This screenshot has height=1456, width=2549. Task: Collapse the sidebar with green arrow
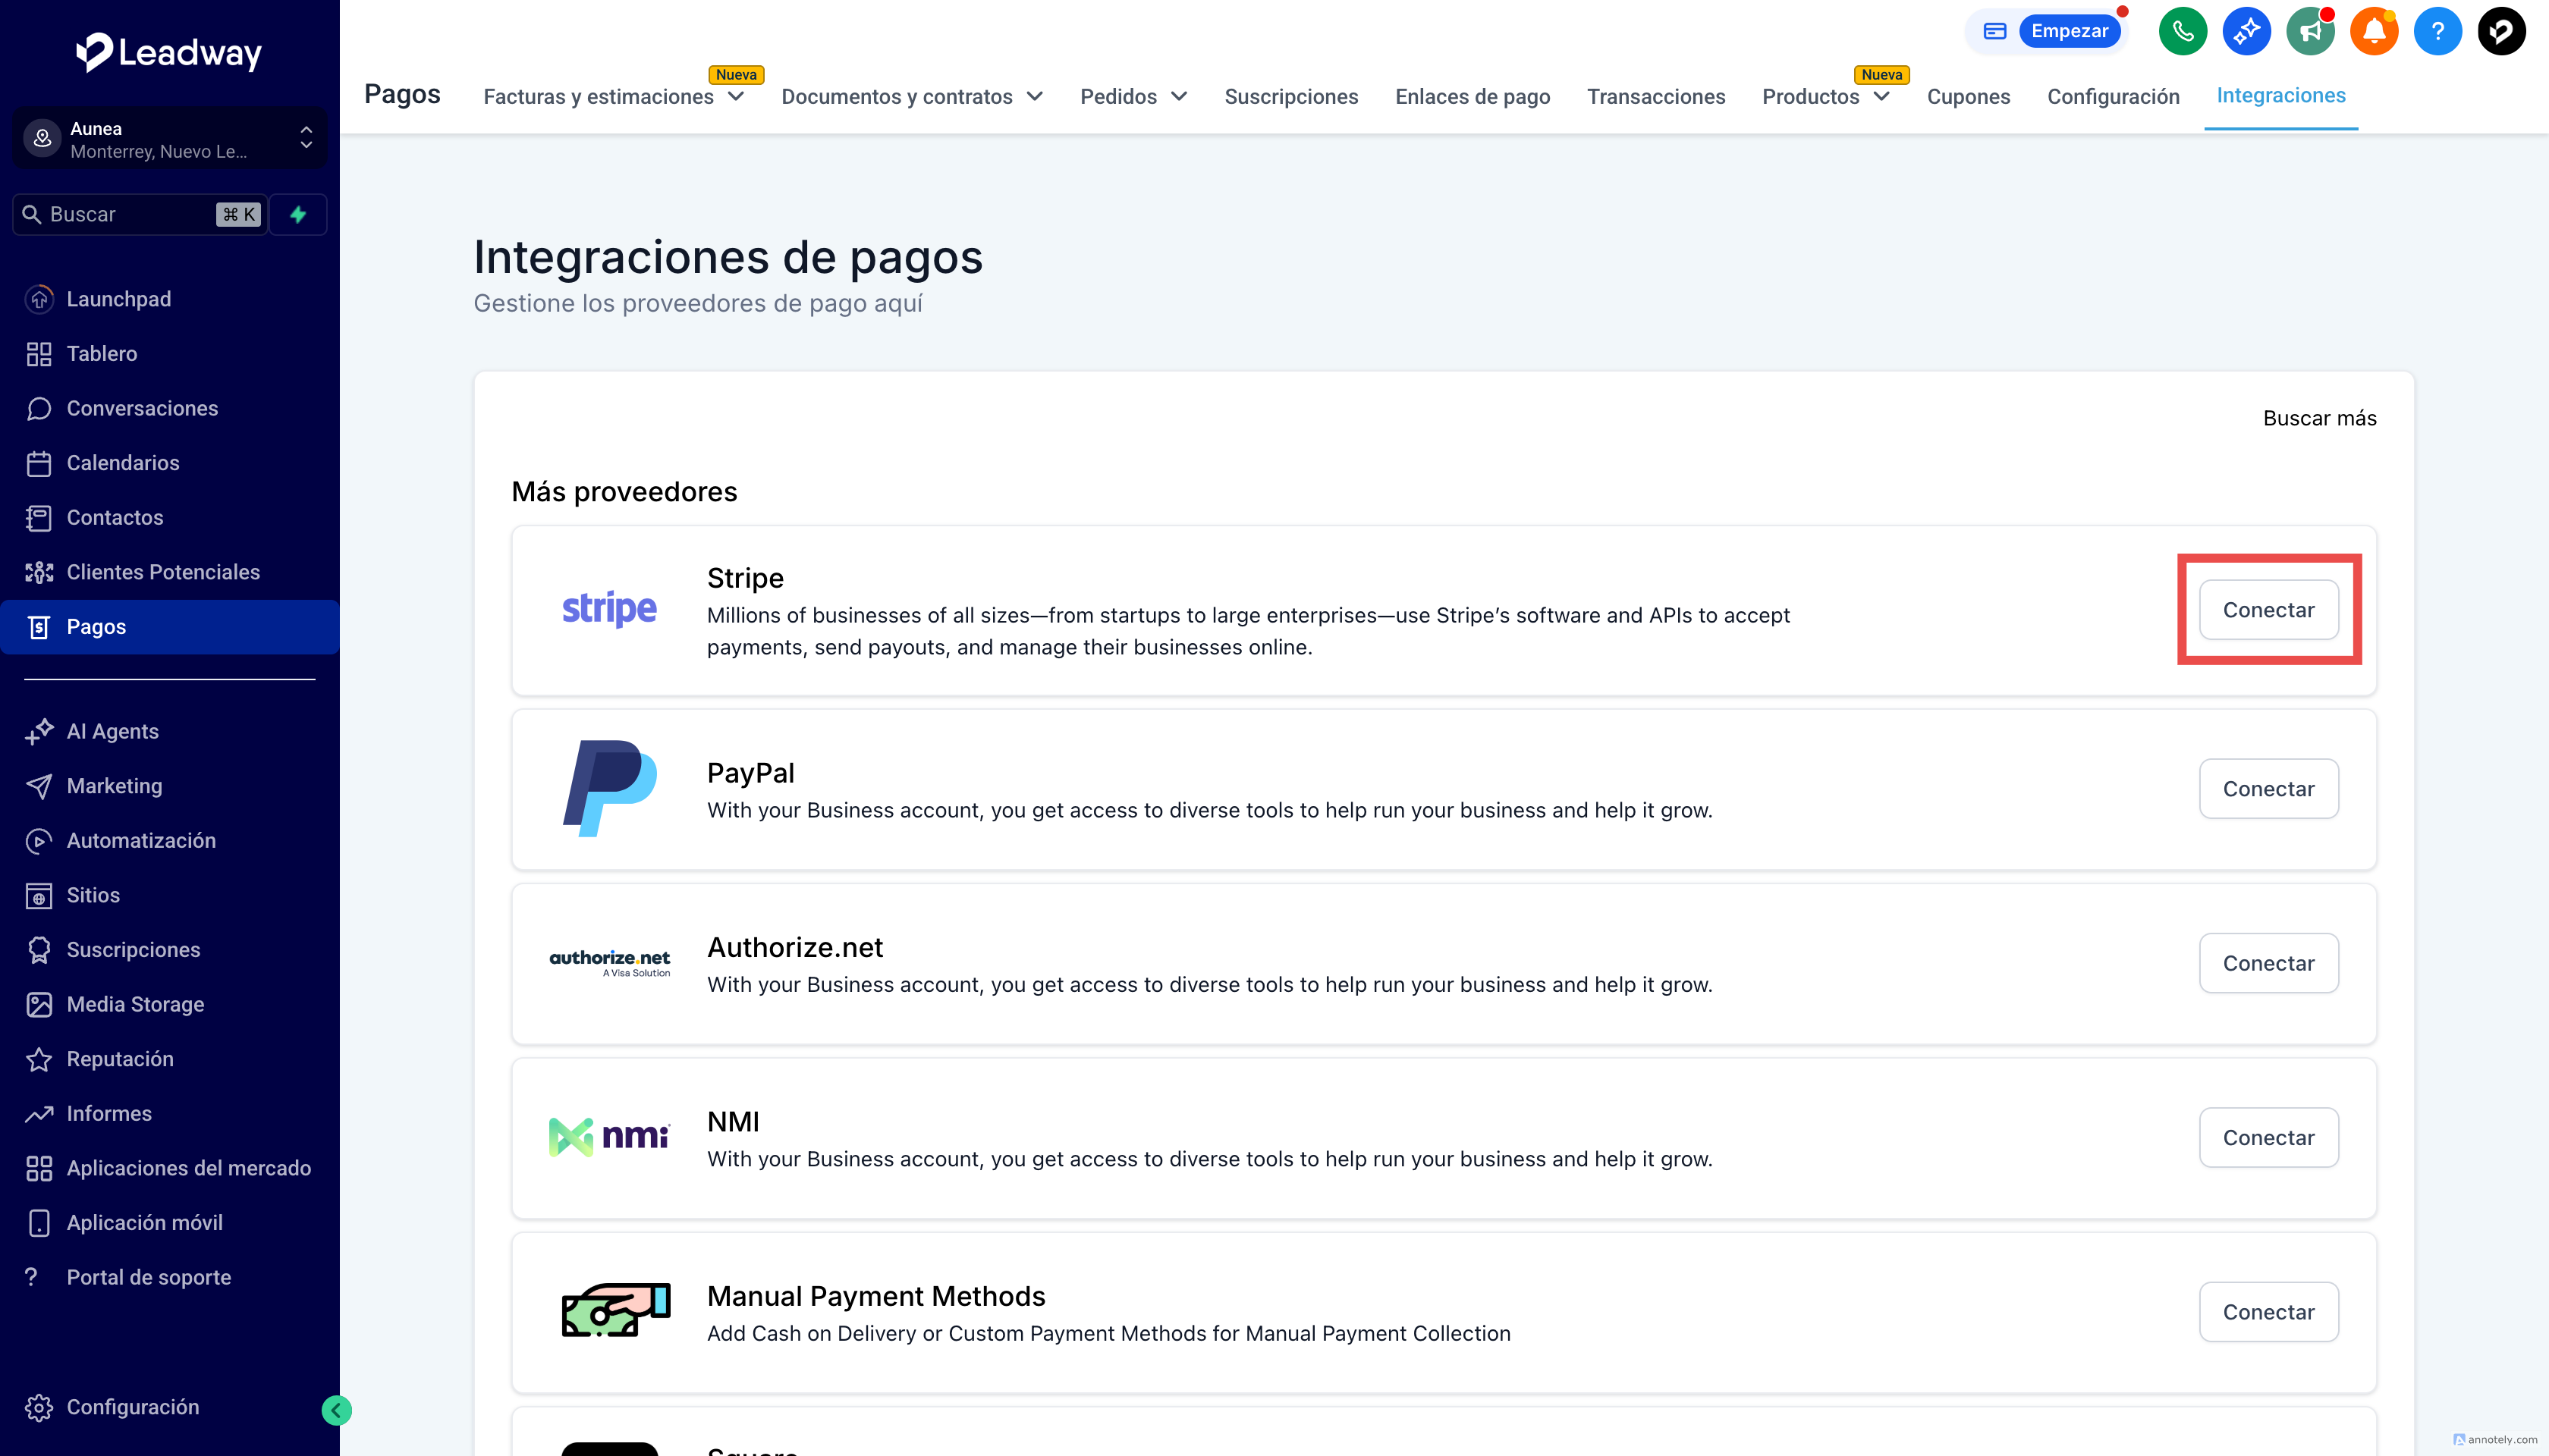[x=336, y=1410]
